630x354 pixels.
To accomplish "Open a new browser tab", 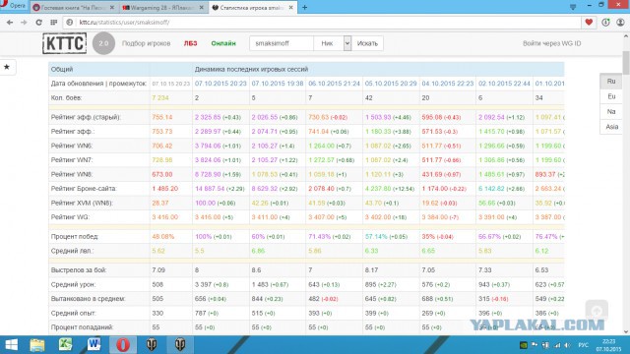I will pos(304,7).
